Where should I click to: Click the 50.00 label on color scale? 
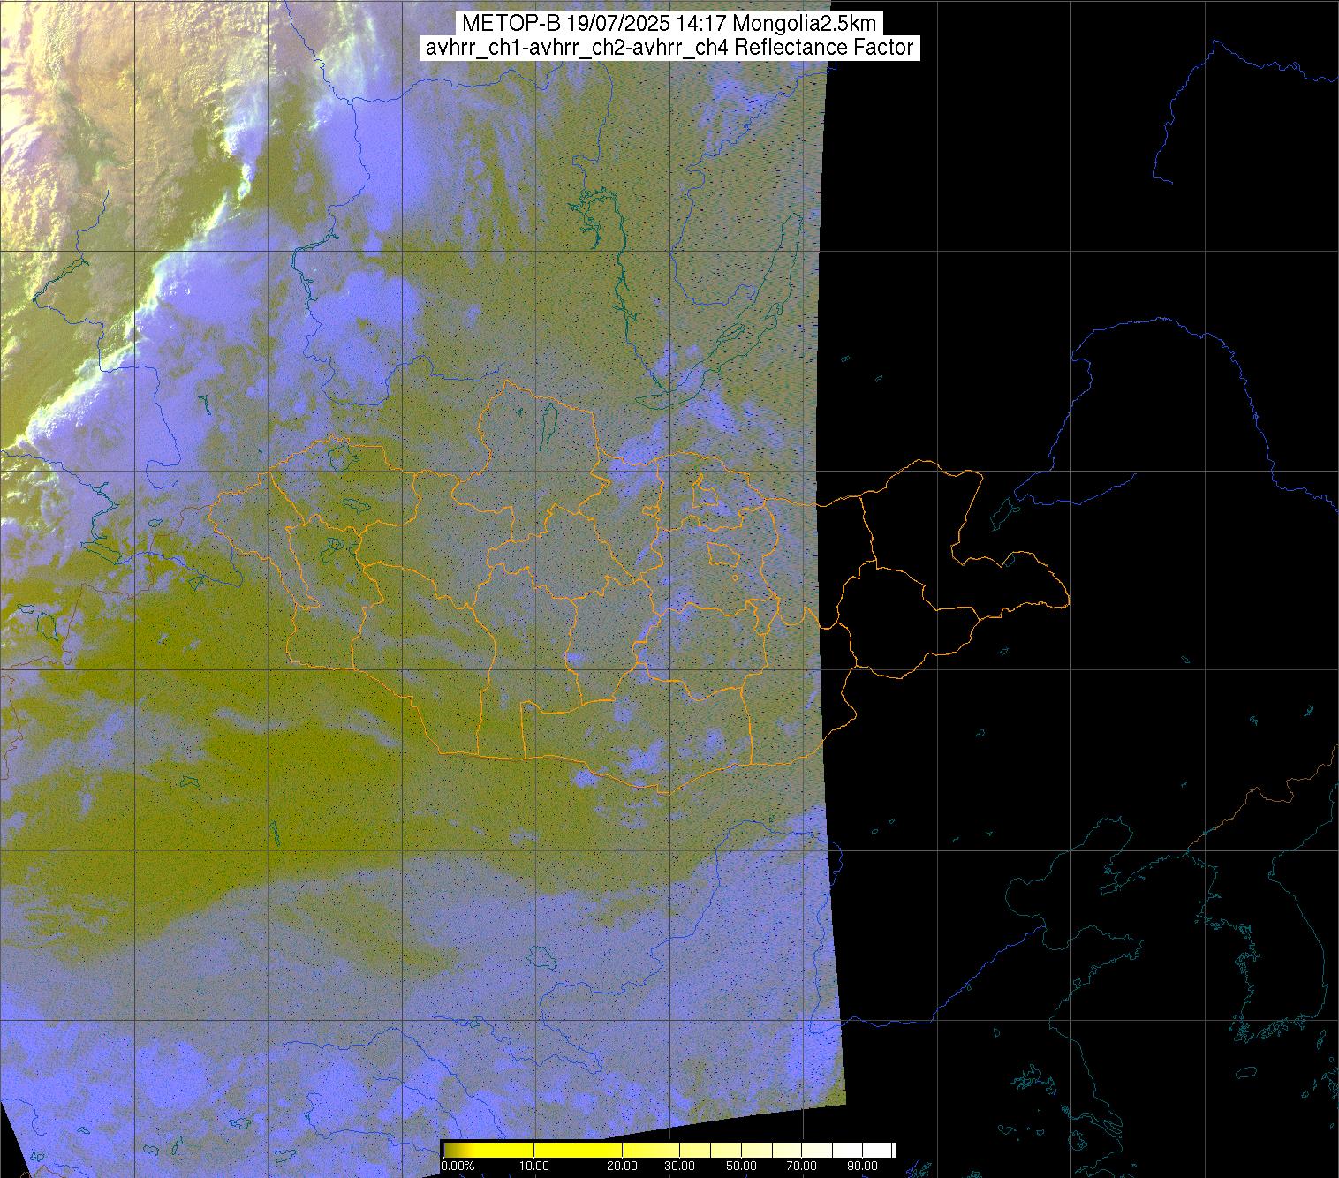[741, 1167]
